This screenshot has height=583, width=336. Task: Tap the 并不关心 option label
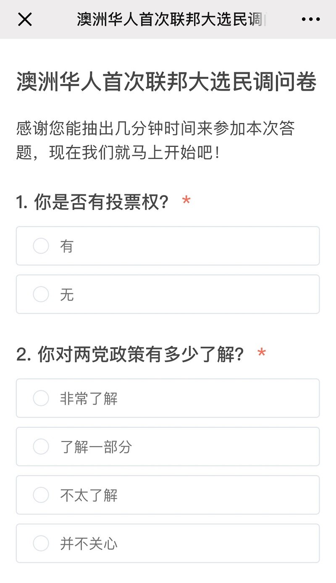point(89,543)
